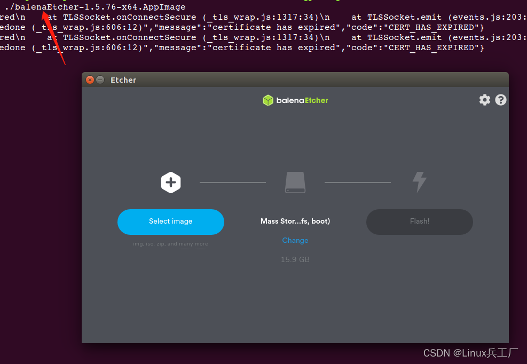527x364 pixels.
Task: Click the drive icon in the middle step
Action: click(x=295, y=183)
